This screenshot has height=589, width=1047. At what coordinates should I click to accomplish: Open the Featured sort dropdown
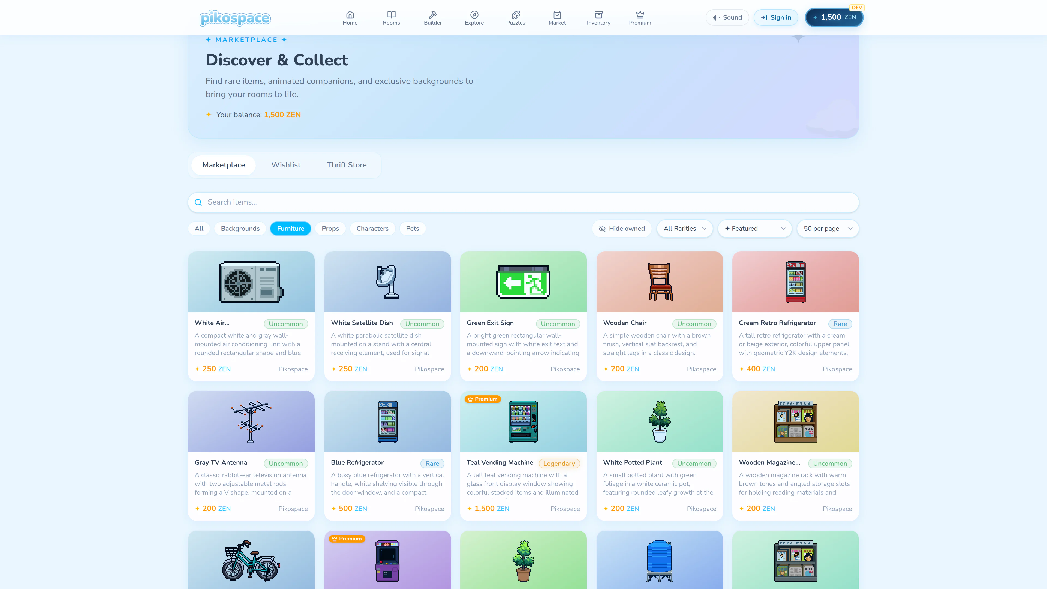755,229
